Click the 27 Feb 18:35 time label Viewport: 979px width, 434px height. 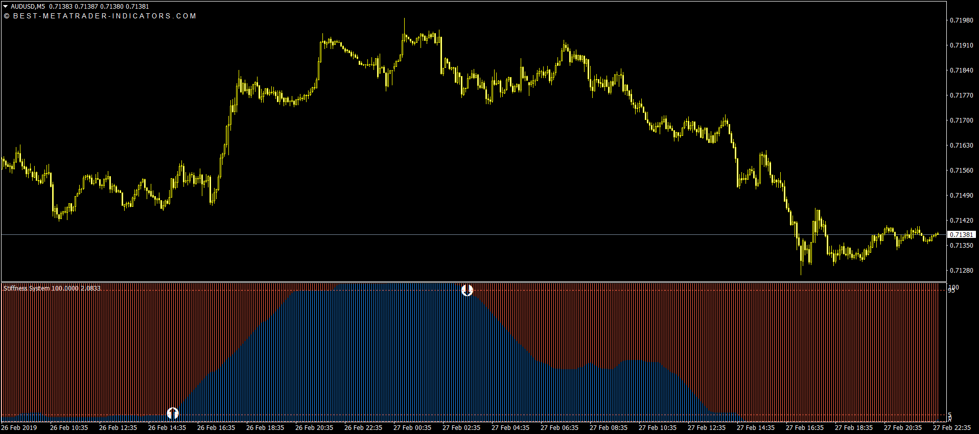[x=854, y=428]
